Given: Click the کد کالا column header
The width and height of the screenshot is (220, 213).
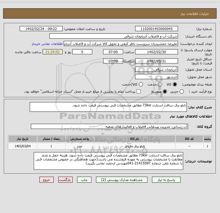Looking at the screenshot, I should click(189, 139).
